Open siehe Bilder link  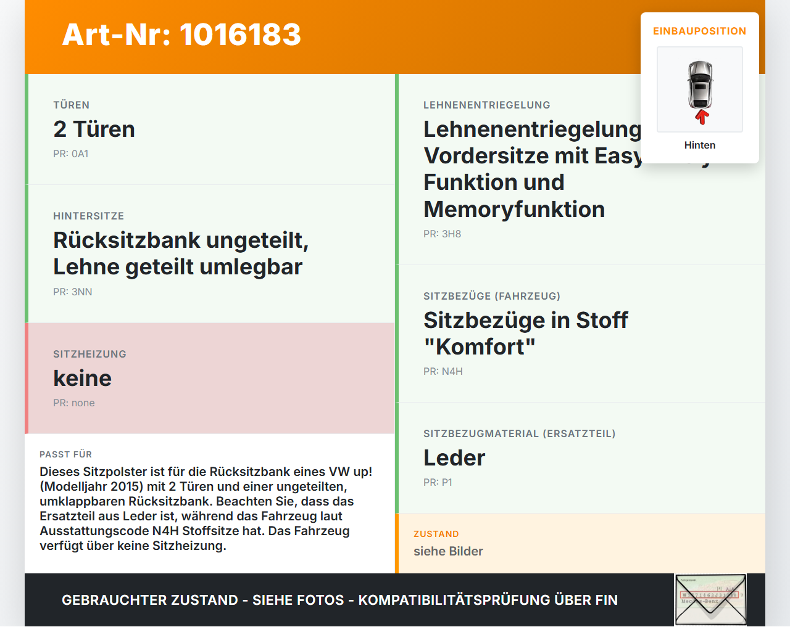click(448, 551)
